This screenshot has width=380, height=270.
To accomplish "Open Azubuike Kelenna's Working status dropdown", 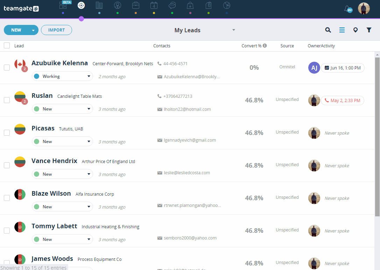I will [x=62, y=76].
